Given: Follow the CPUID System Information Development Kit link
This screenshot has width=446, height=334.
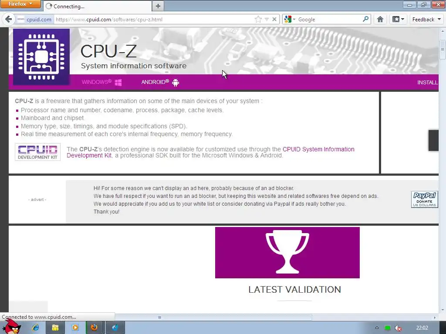Looking at the screenshot, I should click(210, 152).
